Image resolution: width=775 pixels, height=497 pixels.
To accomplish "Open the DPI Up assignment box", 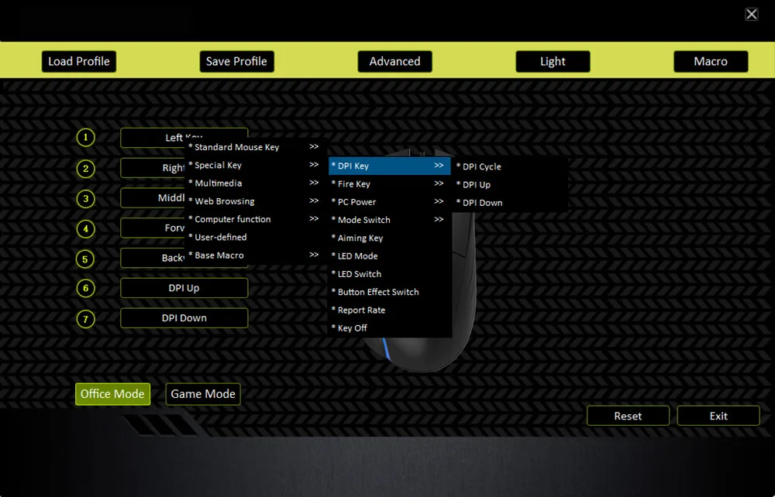I will tap(184, 288).
